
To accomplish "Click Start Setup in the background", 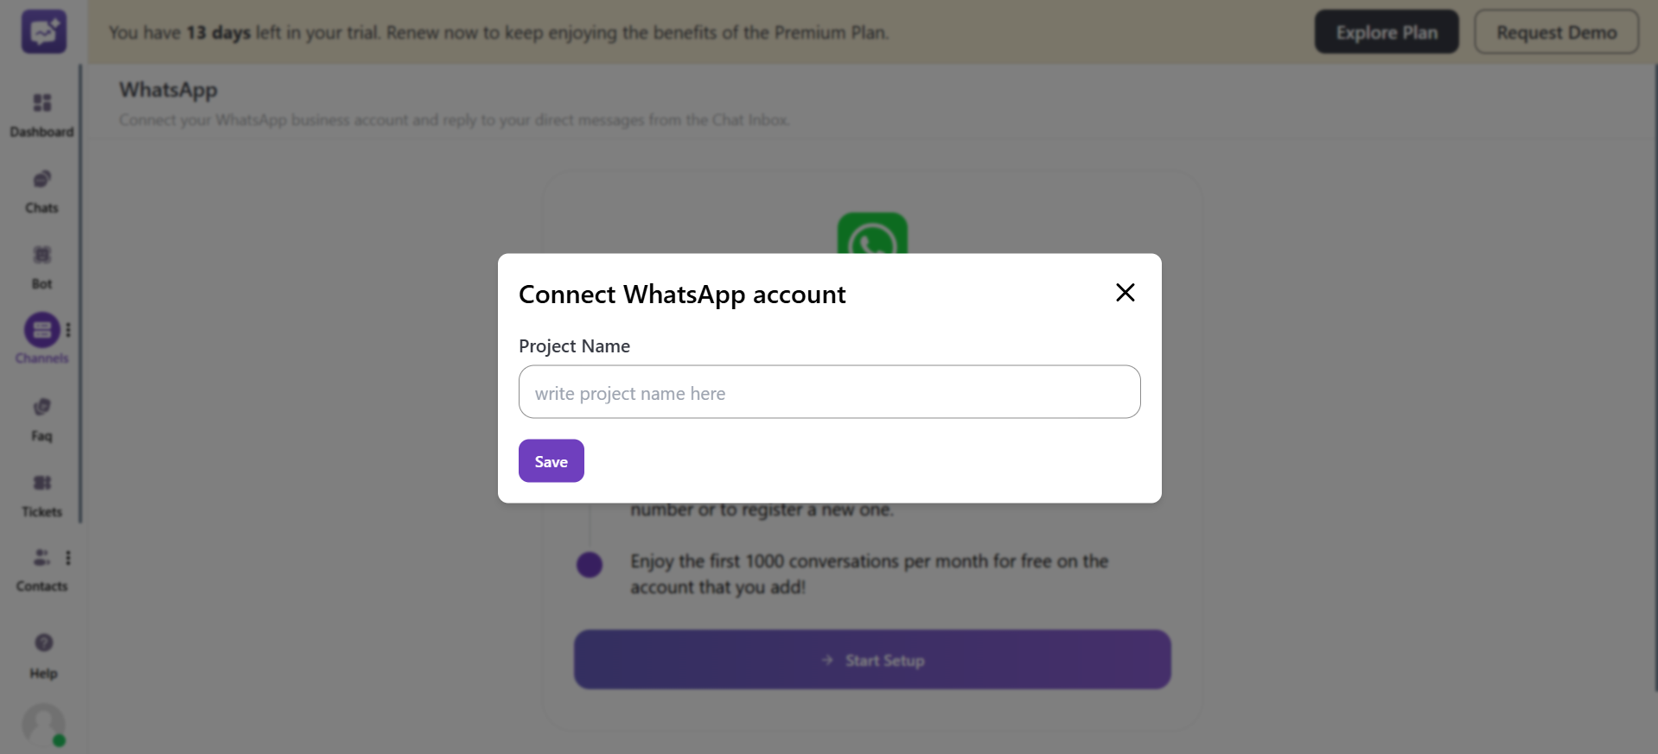I will click(x=871, y=659).
